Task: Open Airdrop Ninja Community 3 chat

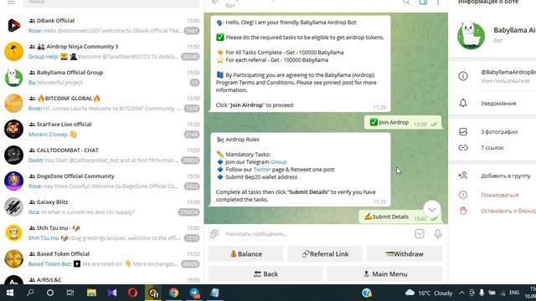Action: [x=102, y=52]
